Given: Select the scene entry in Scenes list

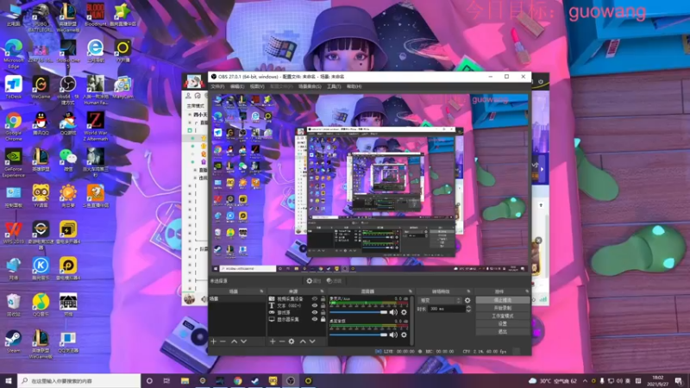Looking at the screenshot, I should (x=237, y=298).
